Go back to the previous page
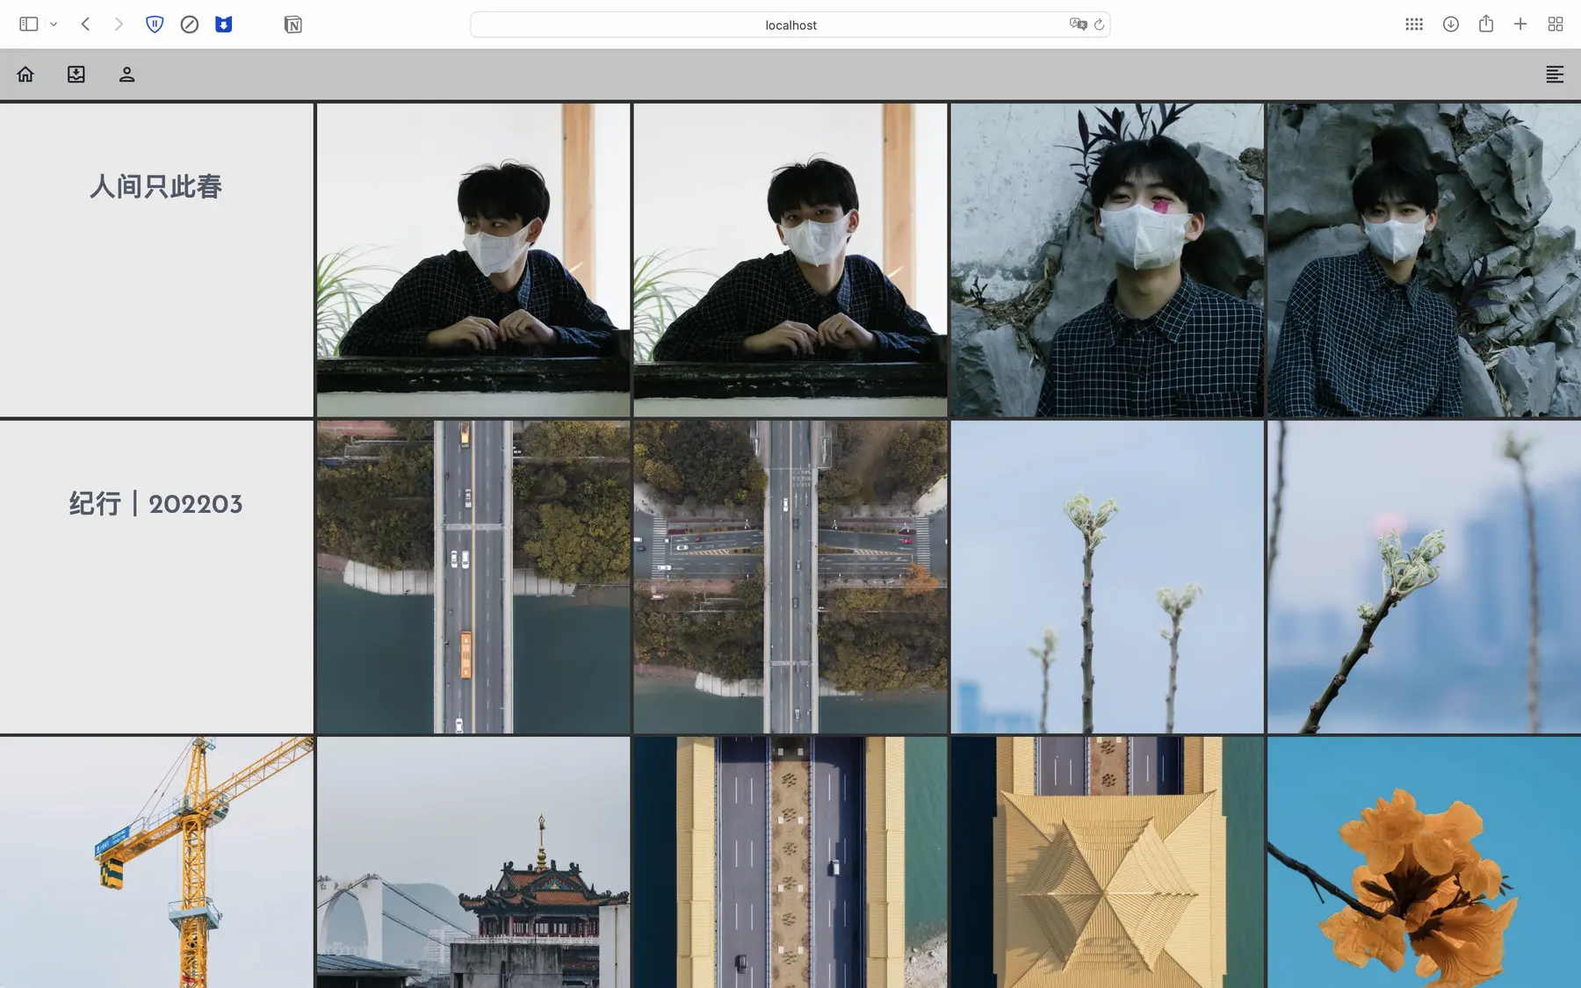Viewport: 1581px width, 988px height. (x=85, y=25)
